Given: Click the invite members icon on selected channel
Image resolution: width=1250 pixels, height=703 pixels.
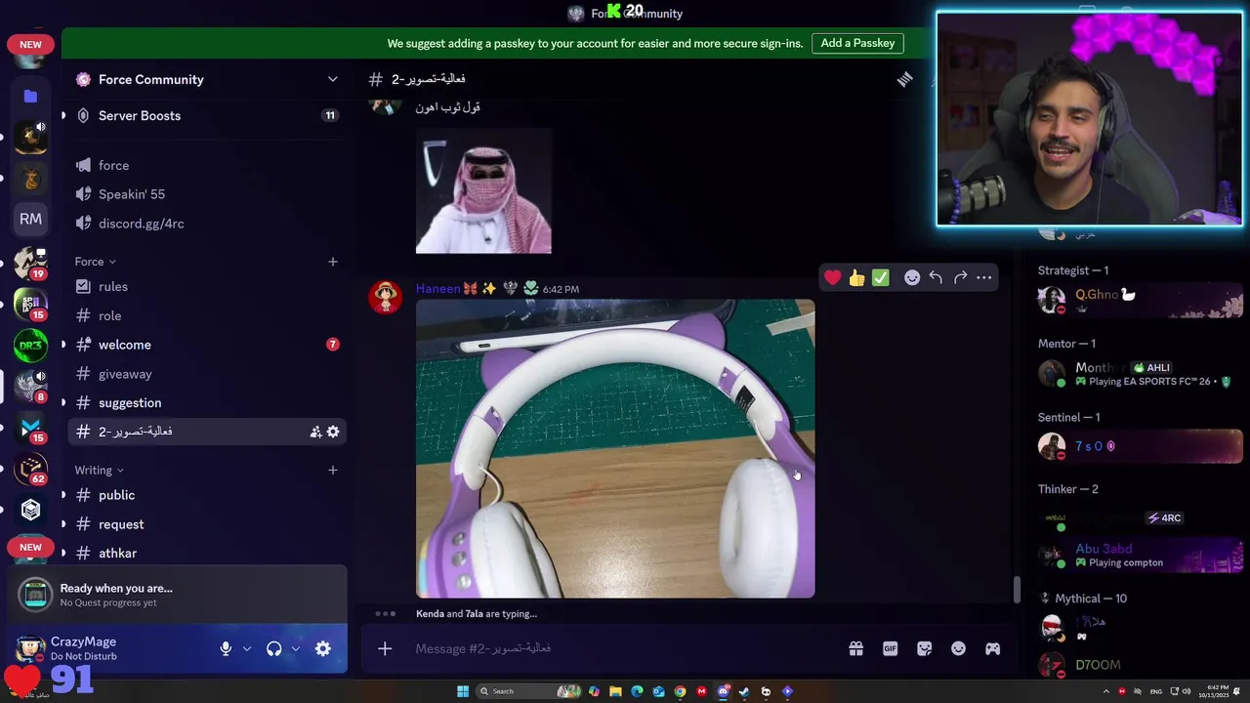Looking at the screenshot, I should pyautogui.click(x=315, y=432).
